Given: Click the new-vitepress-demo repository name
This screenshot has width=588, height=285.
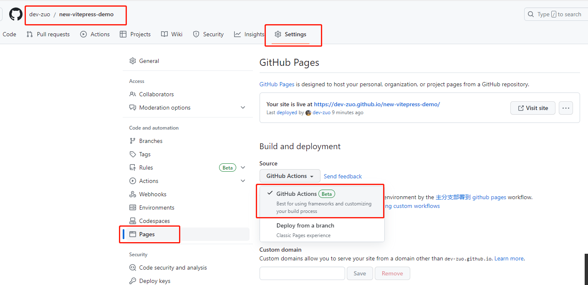Looking at the screenshot, I should coord(86,14).
